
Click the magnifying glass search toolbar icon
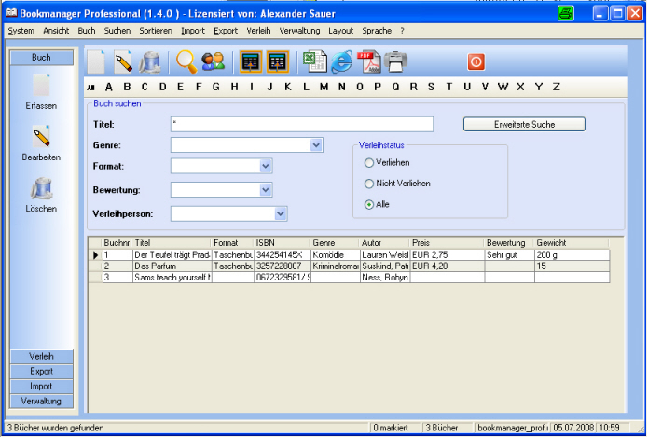tap(186, 62)
